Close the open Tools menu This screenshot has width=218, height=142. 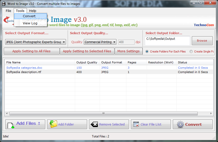click(20, 11)
